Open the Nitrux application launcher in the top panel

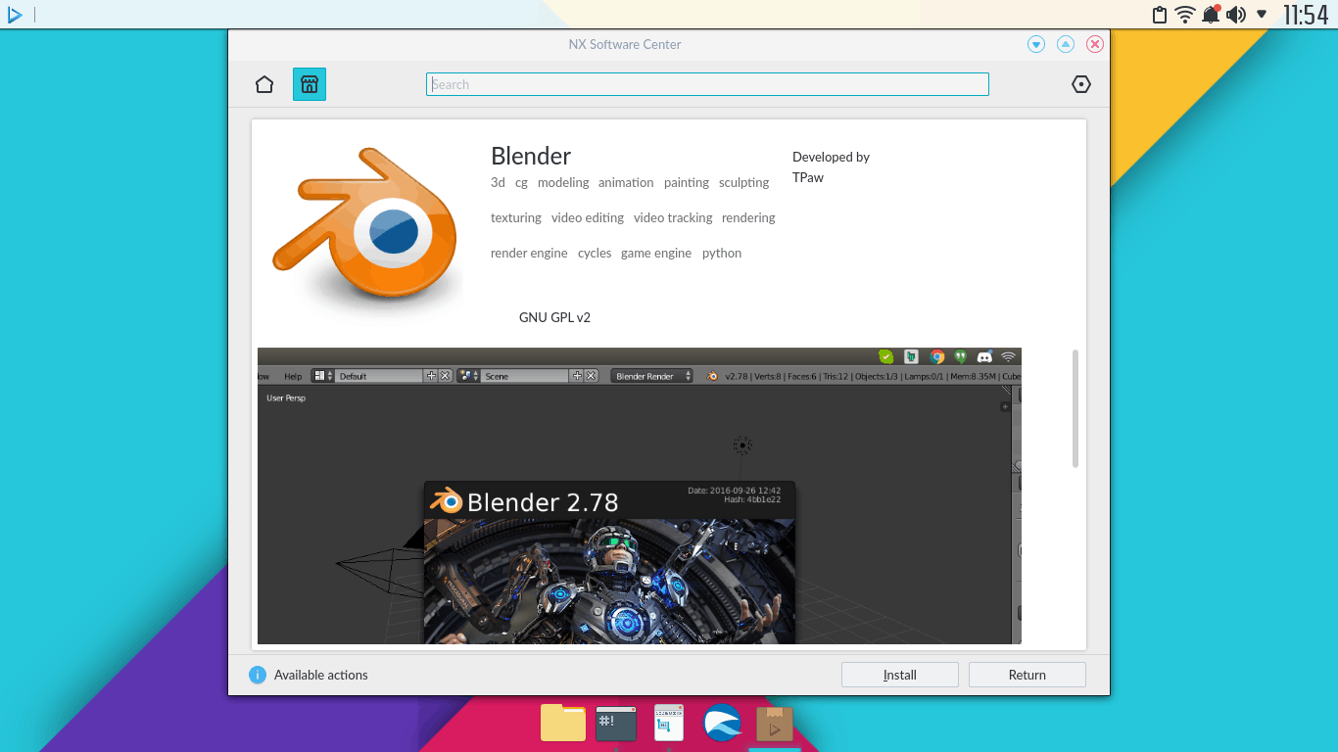[15, 15]
